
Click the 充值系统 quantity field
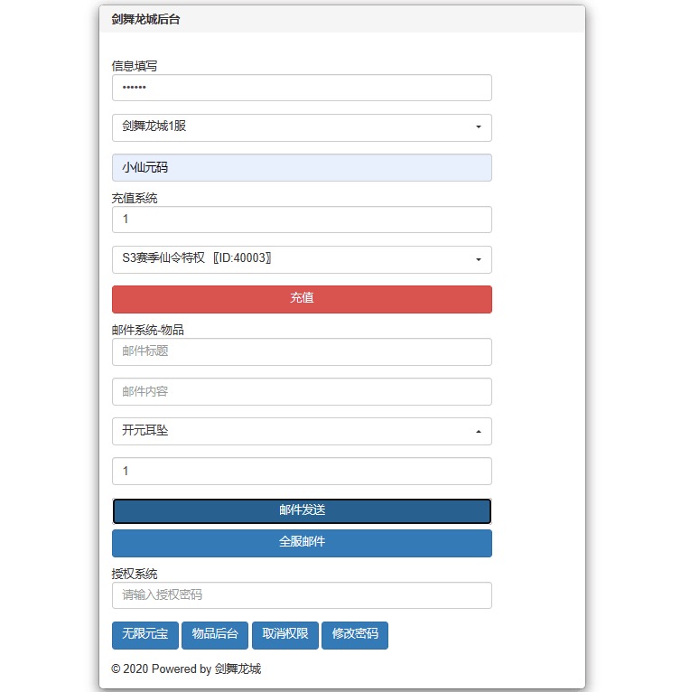click(x=302, y=220)
